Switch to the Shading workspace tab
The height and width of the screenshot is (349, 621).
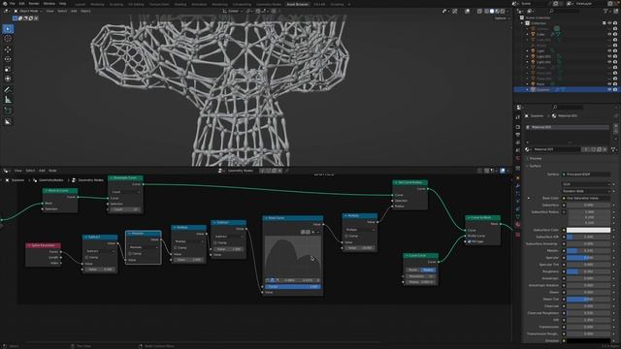pos(180,4)
